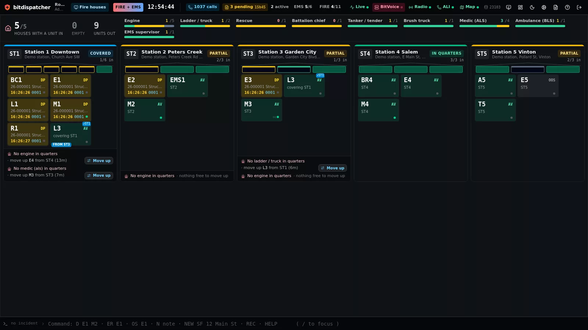
Task: Open the BitVoice status button
Action: [388, 7]
